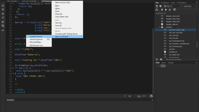Click the Files panel vertical scrollbar
Viewport: 199px width, 112px height.
pyautogui.click(x=197, y=45)
